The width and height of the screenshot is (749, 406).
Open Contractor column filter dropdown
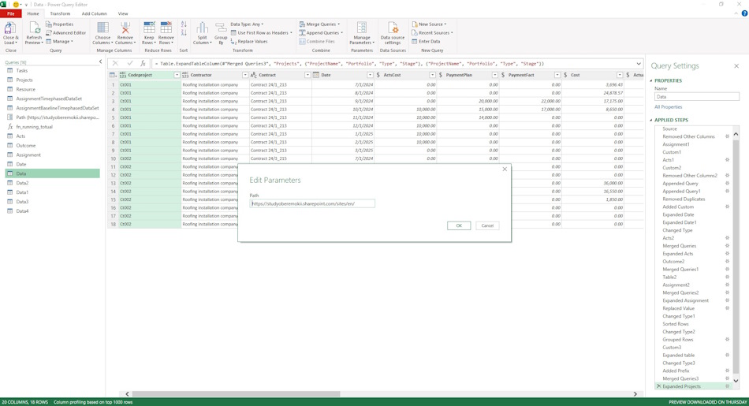[x=245, y=75]
